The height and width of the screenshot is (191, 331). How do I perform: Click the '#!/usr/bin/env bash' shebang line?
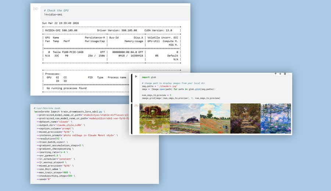47,109
